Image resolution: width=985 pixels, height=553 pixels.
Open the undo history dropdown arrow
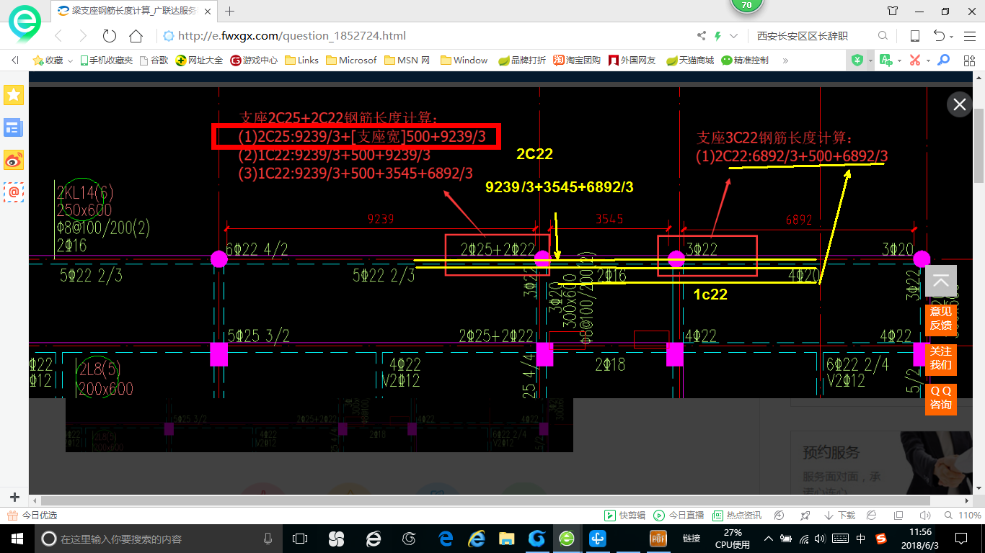pos(952,37)
